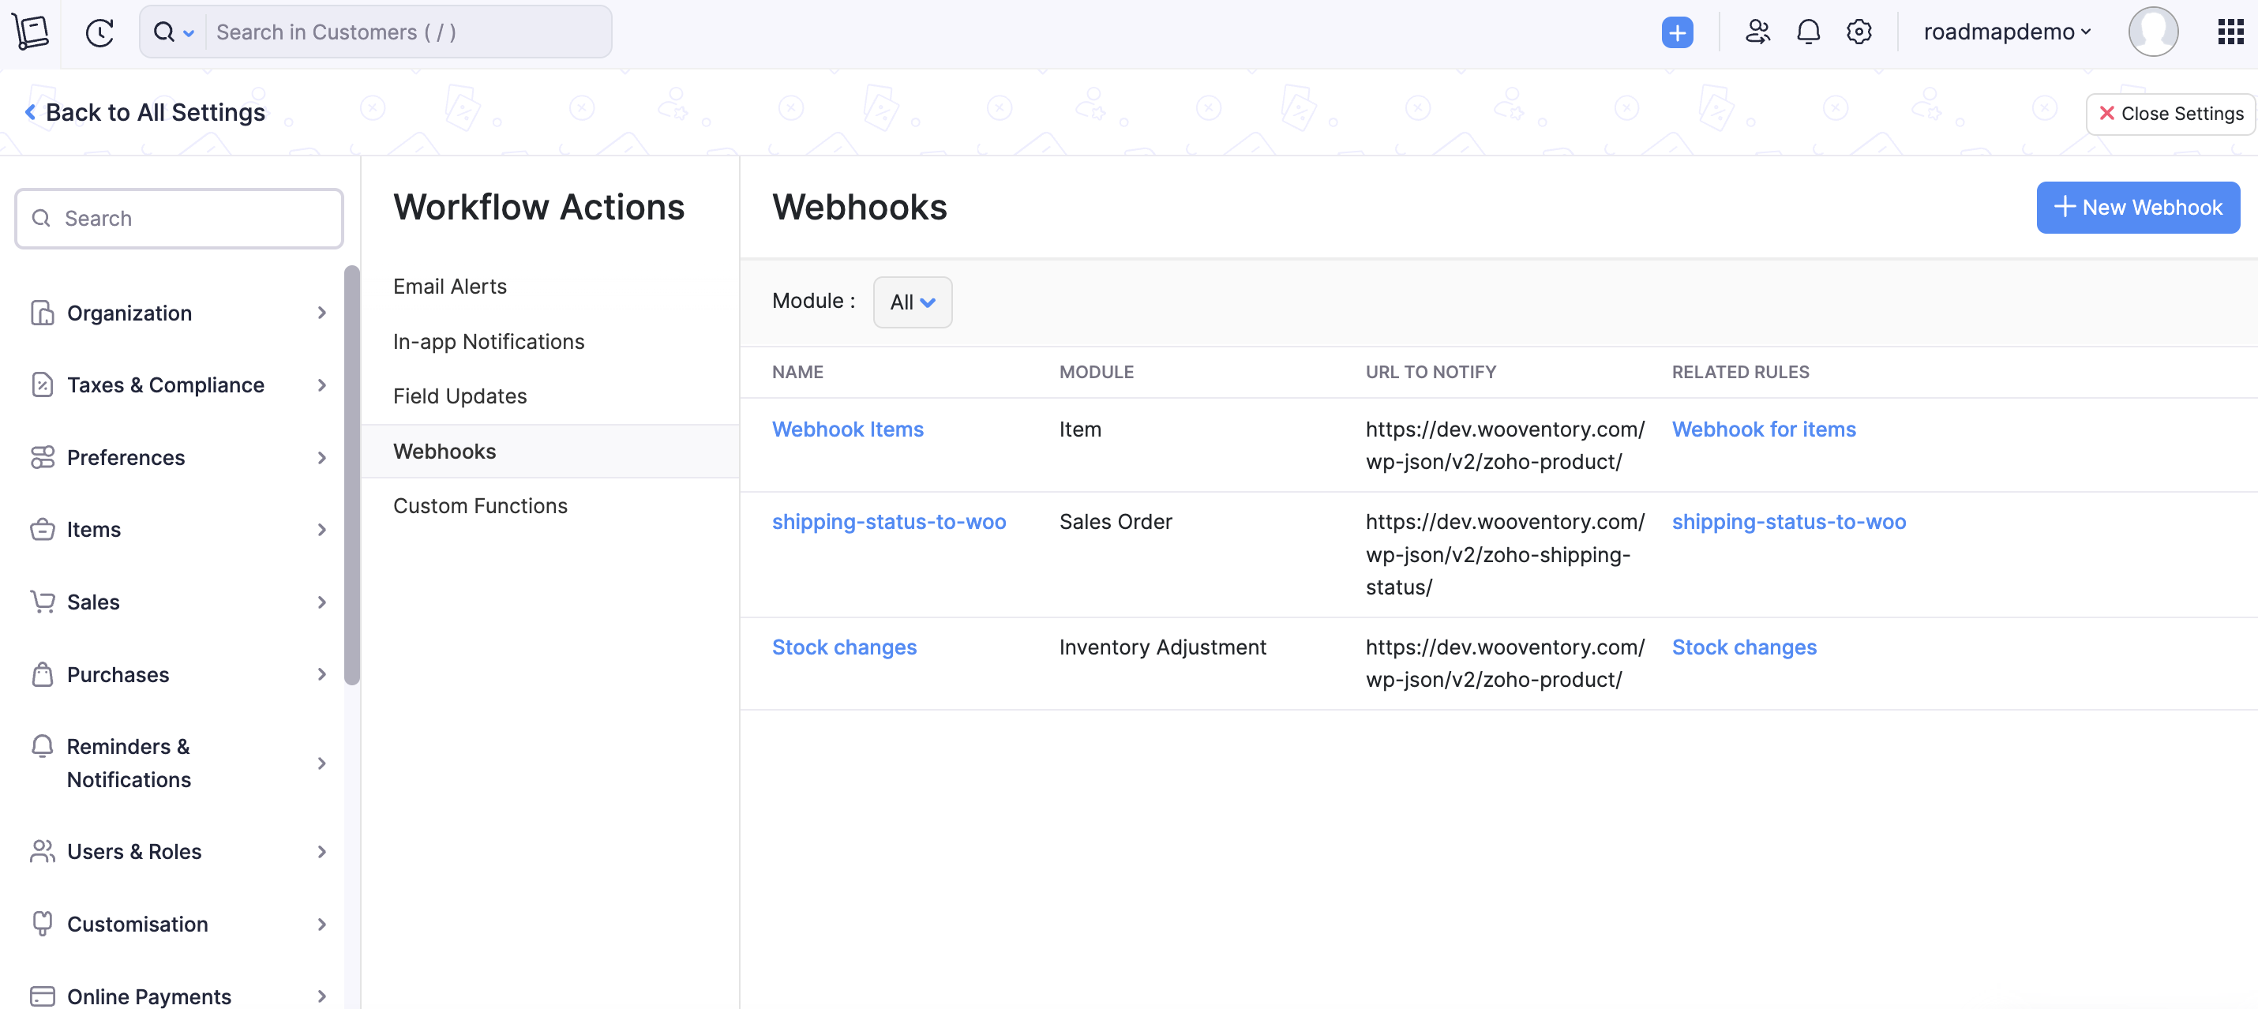This screenshot has width=2258, height=1009.
Task: Click the Item module cell
Action: 1080,429
